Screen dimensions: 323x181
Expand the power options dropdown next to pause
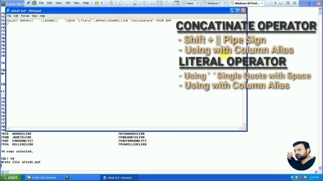click(102, 3)
